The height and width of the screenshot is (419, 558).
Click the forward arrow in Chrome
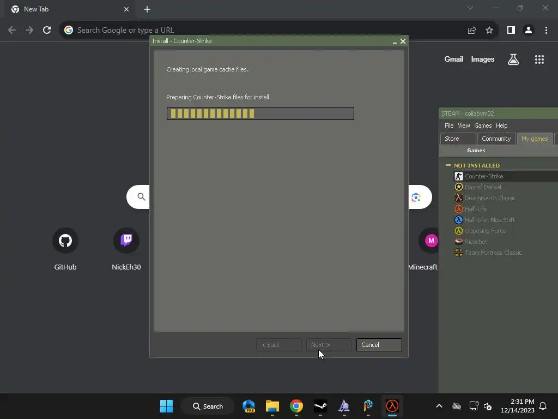pyautogui.click(x=29, y=30)
